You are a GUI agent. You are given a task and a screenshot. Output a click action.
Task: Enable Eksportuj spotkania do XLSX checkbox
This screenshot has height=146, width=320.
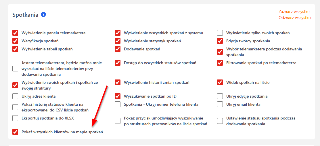[x=15, y=118]
